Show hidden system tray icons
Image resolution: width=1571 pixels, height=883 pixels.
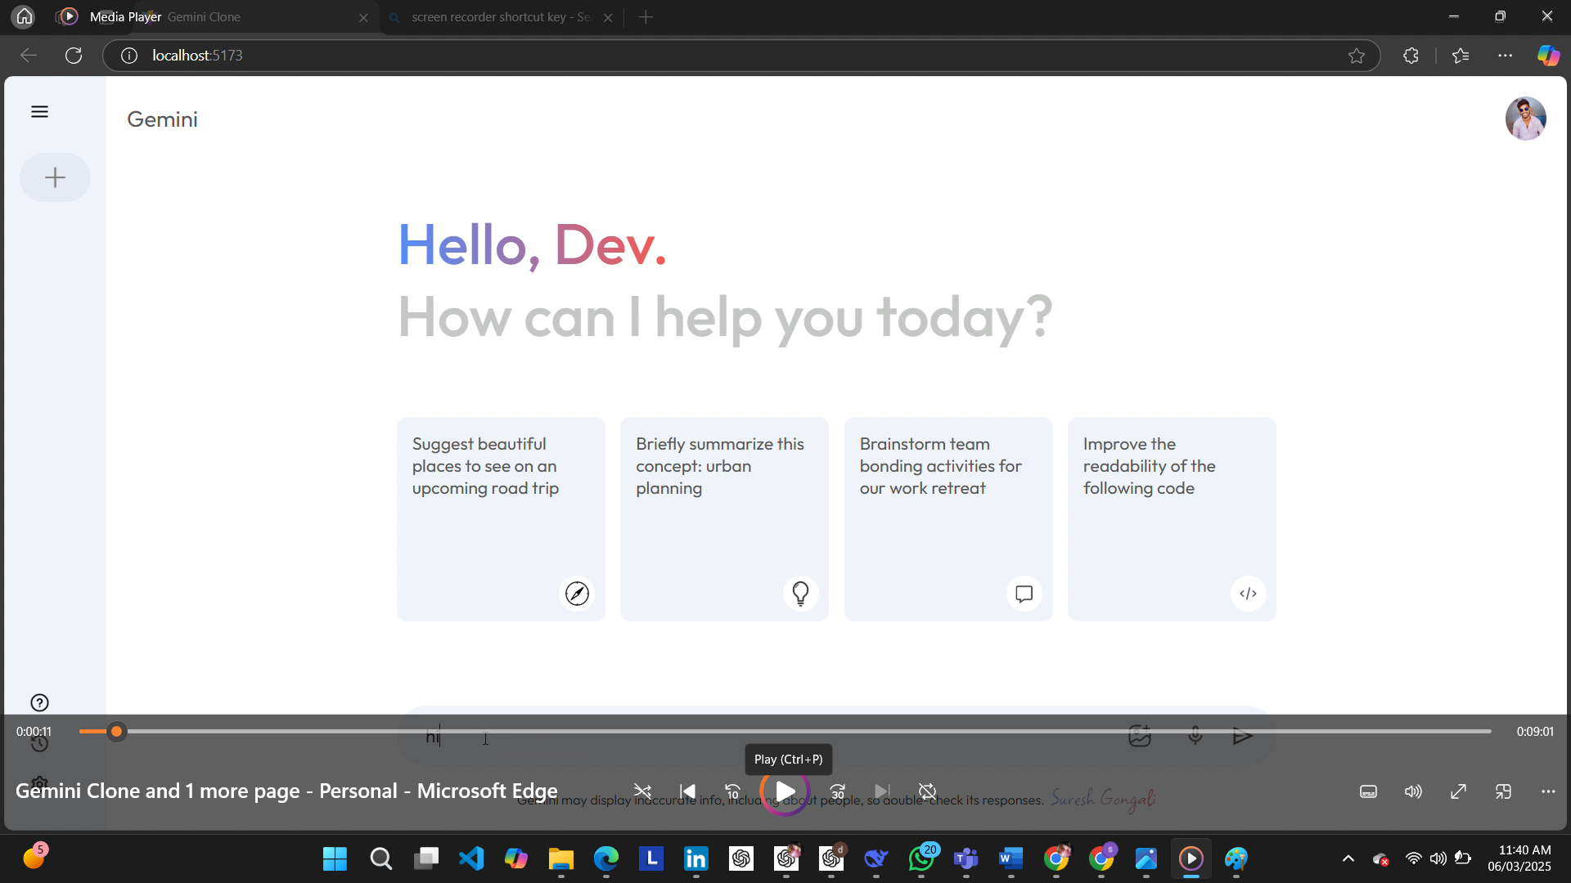[x=1348, y=858]
